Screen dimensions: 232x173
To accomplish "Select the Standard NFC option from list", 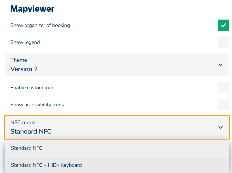I will pos(27,148).
